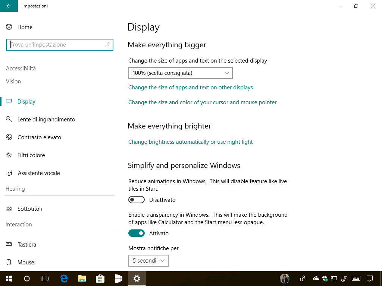Open the touch keyboard tray icon

pos(356,279)
